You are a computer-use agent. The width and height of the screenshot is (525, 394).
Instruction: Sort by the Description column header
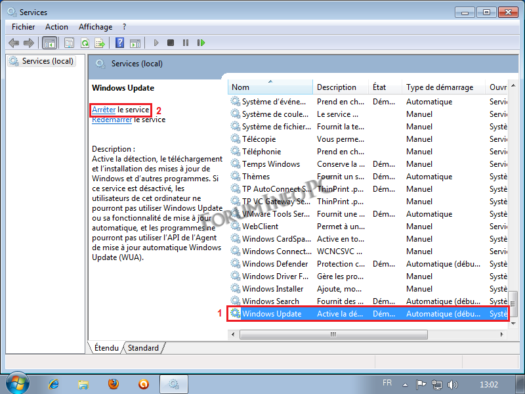[341, 87]
